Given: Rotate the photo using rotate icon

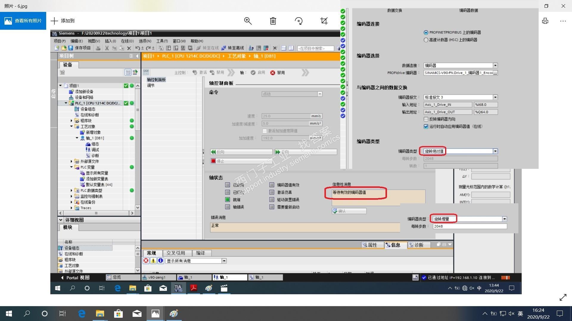Looking at the screenshot, I should pos(299,21).
